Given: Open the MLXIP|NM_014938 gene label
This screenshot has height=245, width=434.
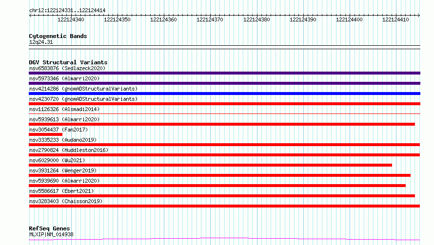Looking at the screenshot, I should [51, 234].
